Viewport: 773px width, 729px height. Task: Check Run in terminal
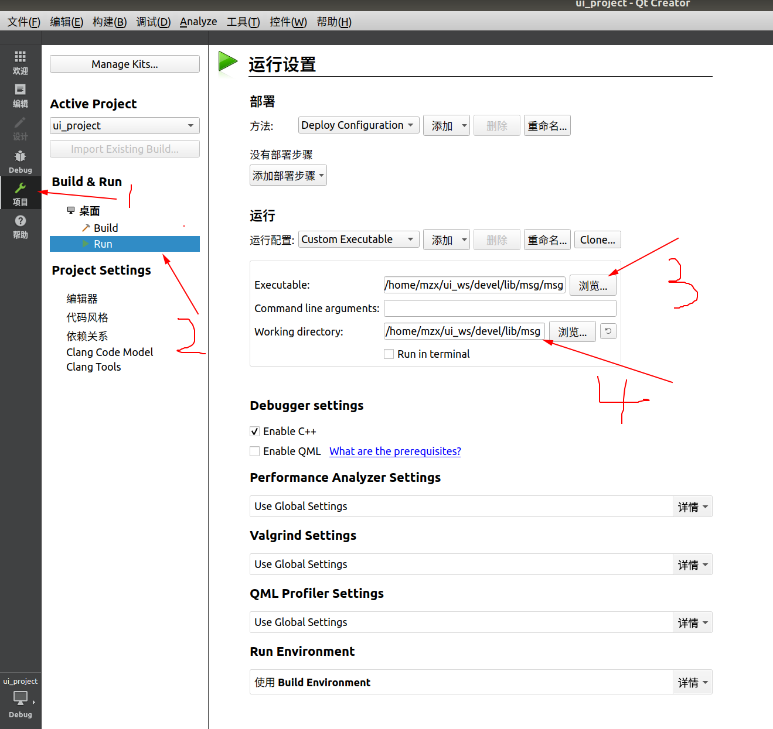coord(389,354)
